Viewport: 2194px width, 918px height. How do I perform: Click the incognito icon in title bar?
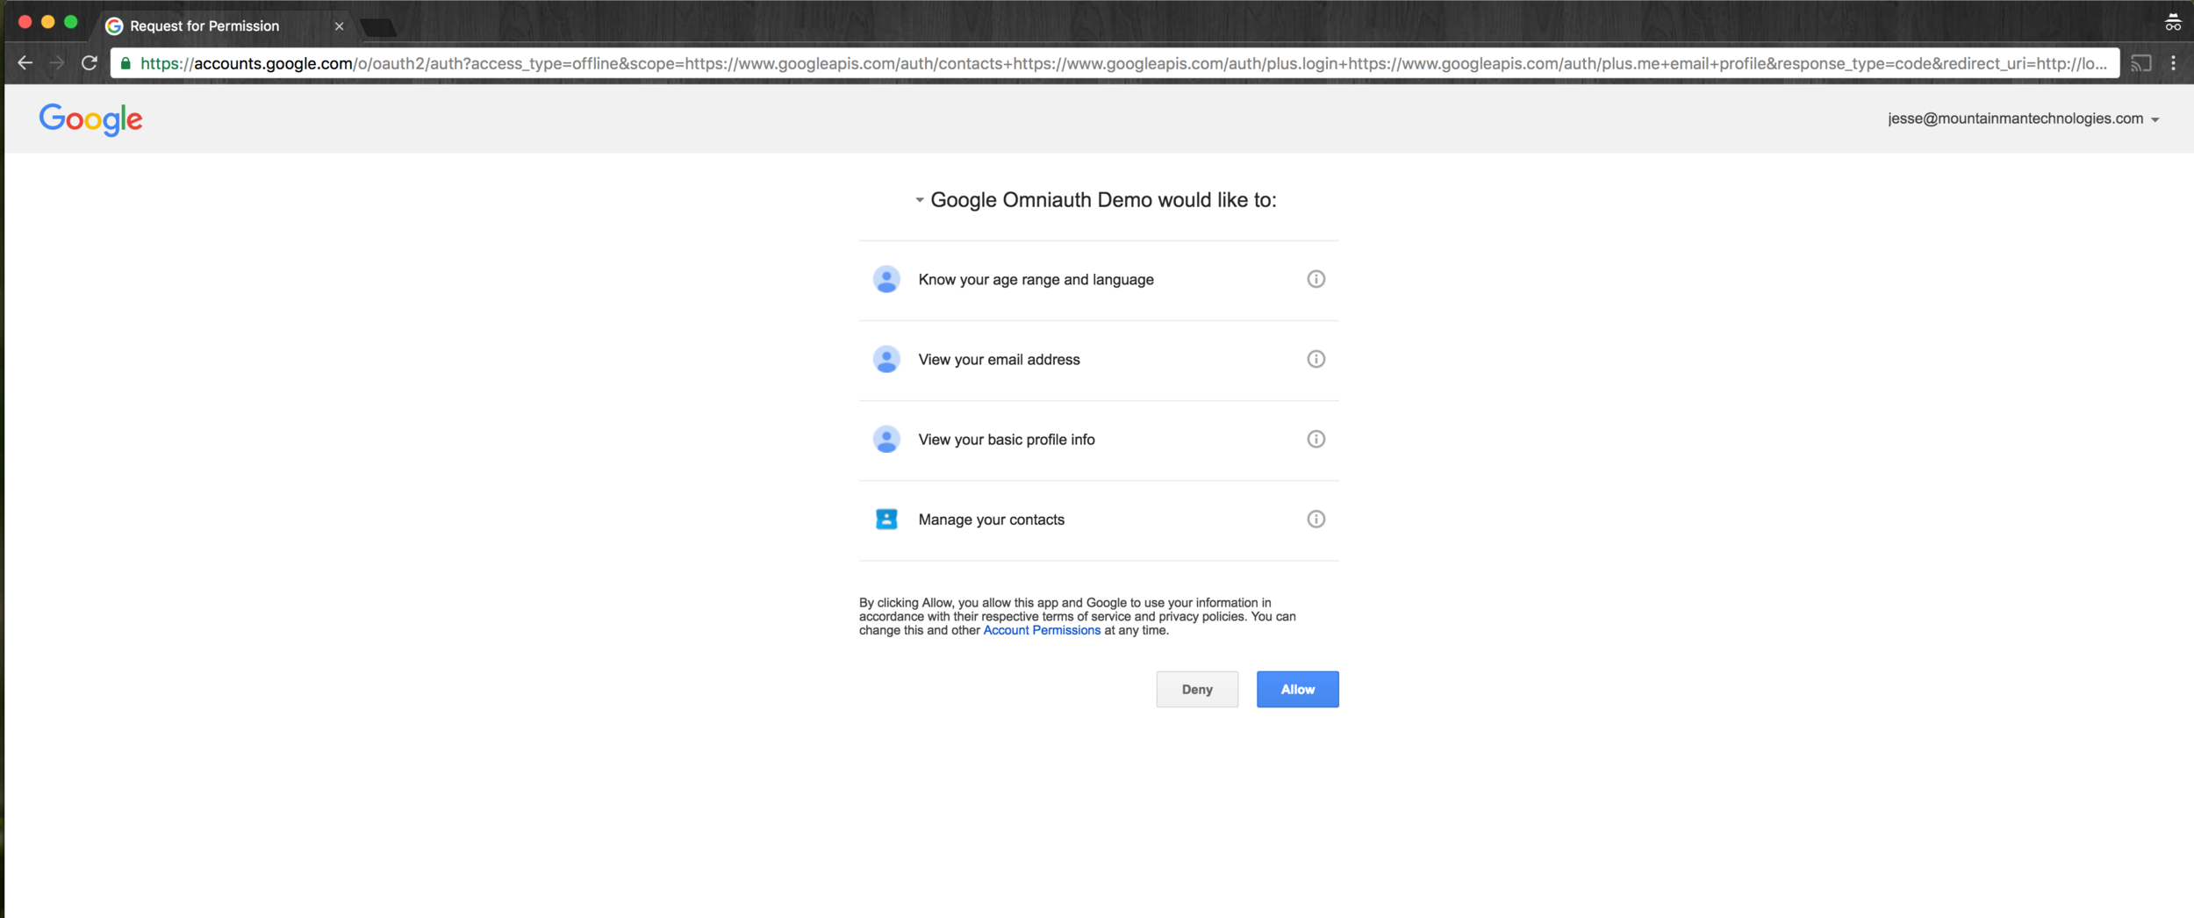click(2173, 22)
